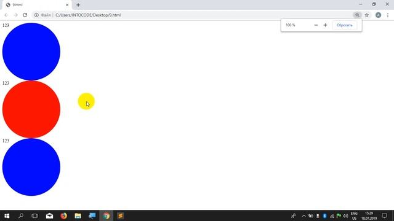Click the 123 text above the red circle
This screenshot has width=394, height=221.
(6, 83)
